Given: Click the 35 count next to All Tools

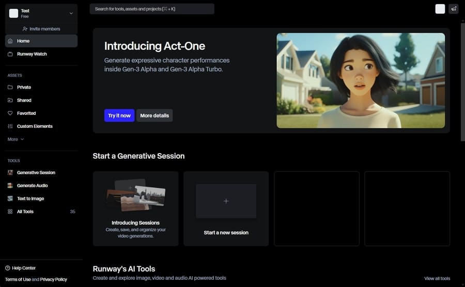Looking at the screenshot, I should click(x=73, y=212).
